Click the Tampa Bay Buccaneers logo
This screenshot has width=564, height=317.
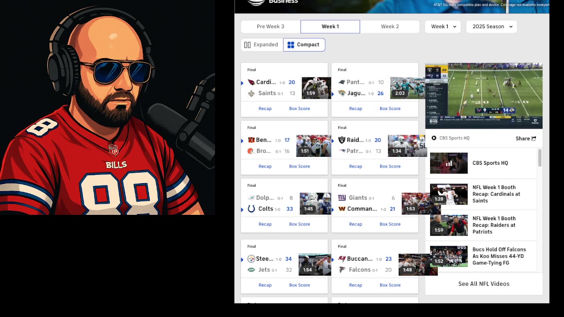341,259
